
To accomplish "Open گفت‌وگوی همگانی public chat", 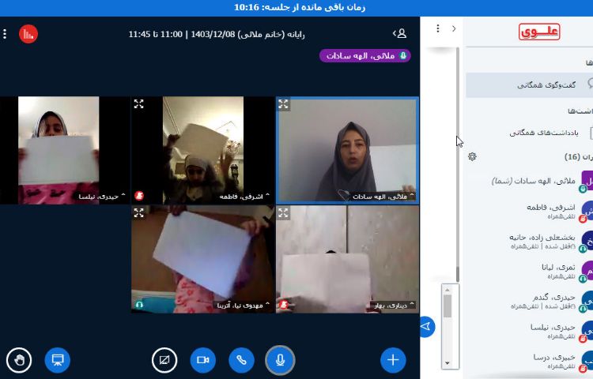I will coord(530,85).
